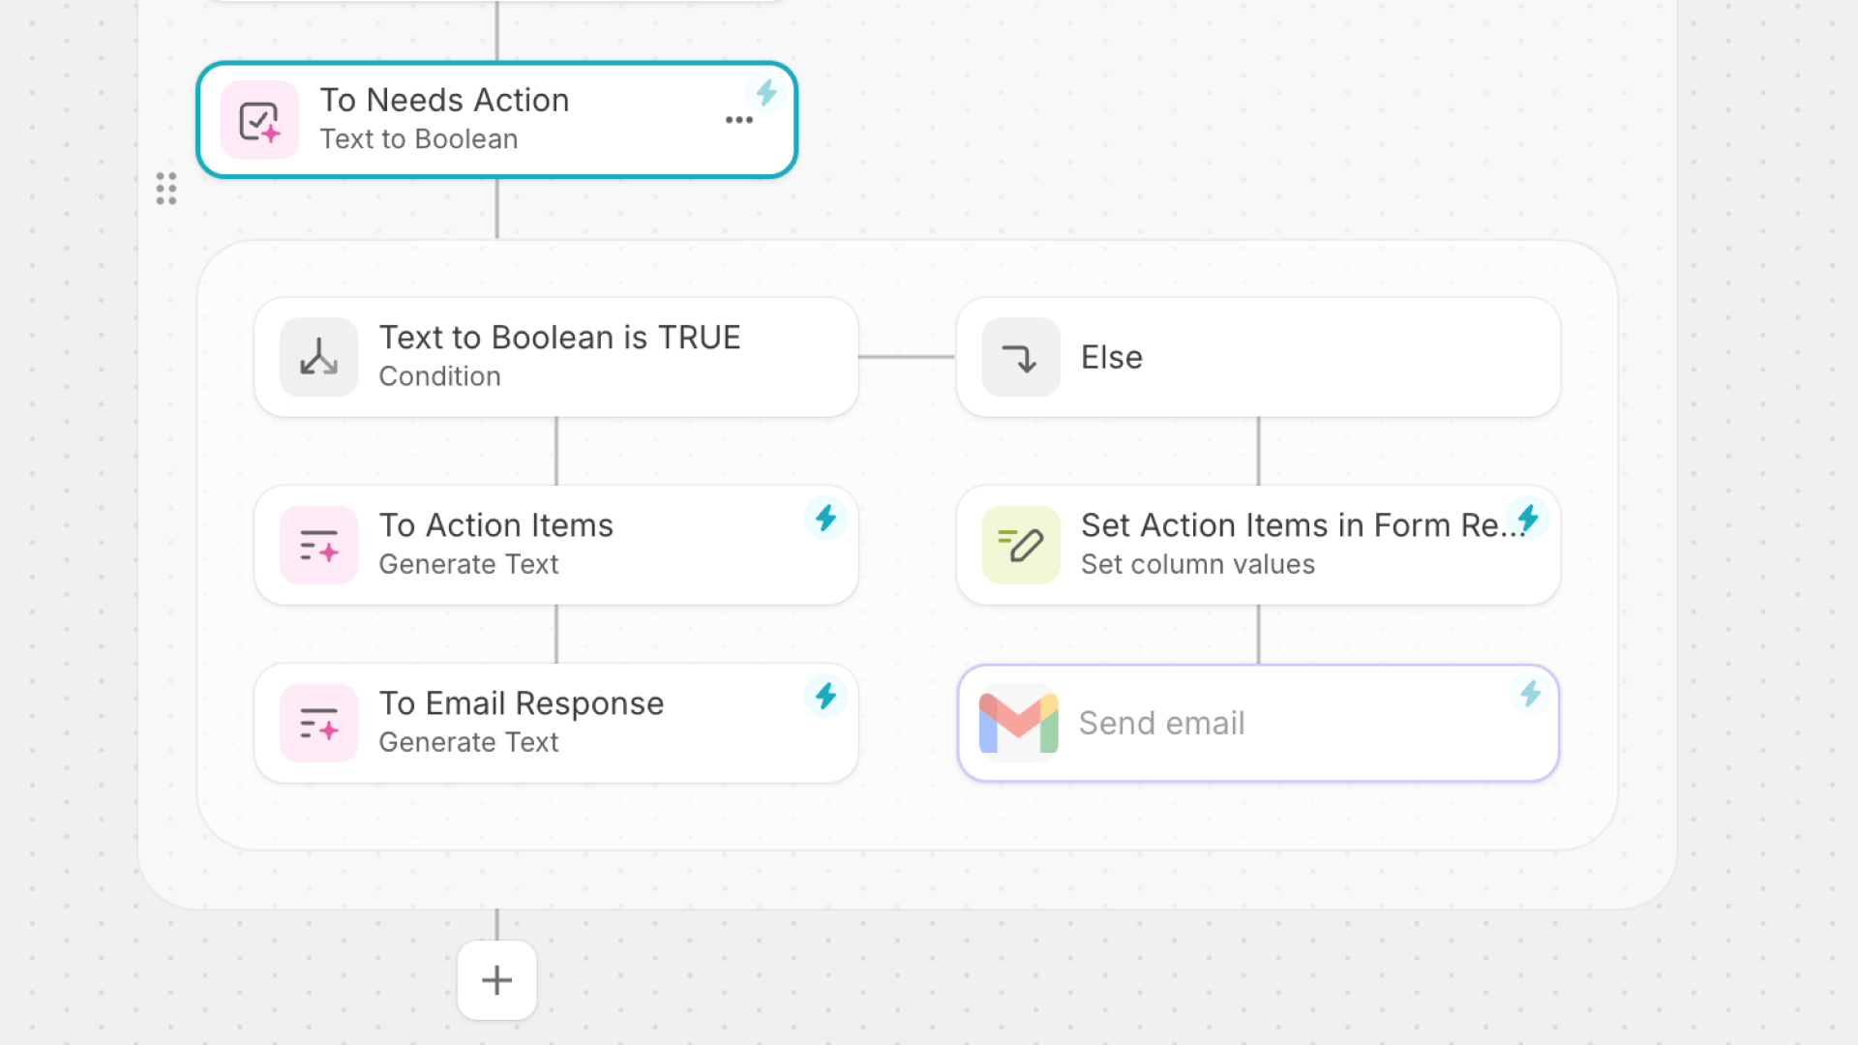Select the To Needs Action node title
The height and width of the screenshot is (1045, 1858).
pyautogui.click(x=444, y=100)
